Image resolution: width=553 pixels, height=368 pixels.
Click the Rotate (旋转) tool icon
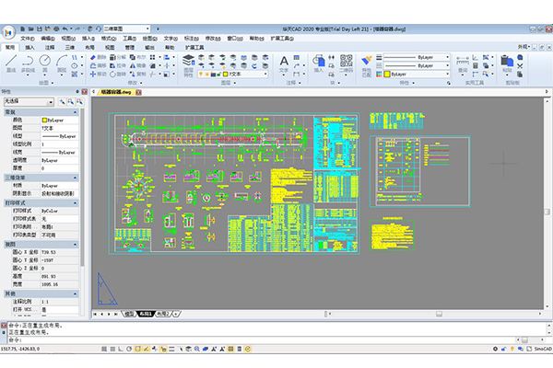tap(112, 74)
